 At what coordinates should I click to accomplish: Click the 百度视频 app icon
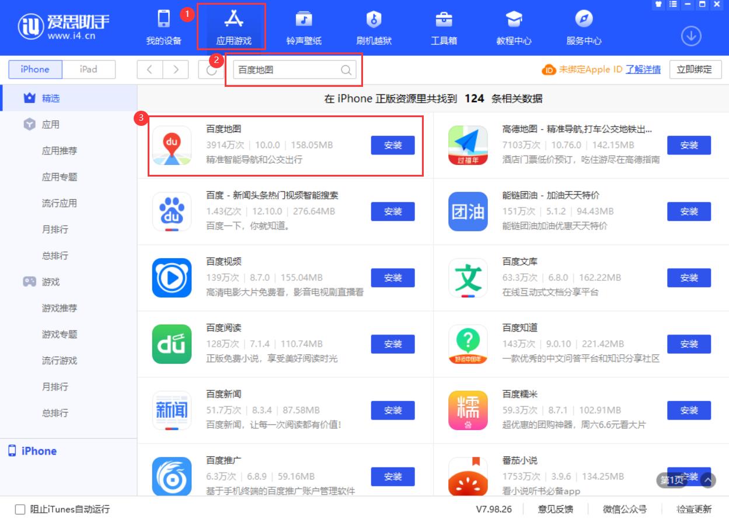click(x=172, y=278)
